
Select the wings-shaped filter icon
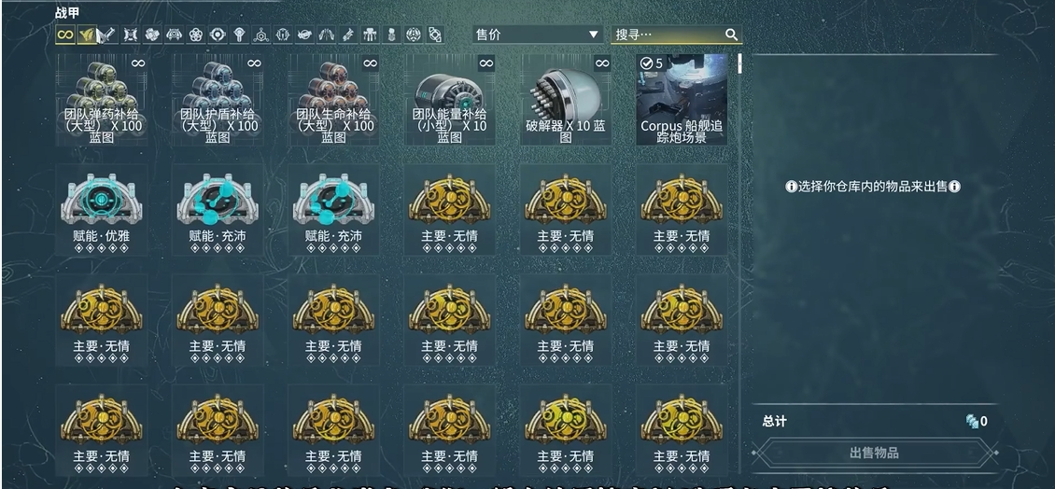(x=327, y=35)
